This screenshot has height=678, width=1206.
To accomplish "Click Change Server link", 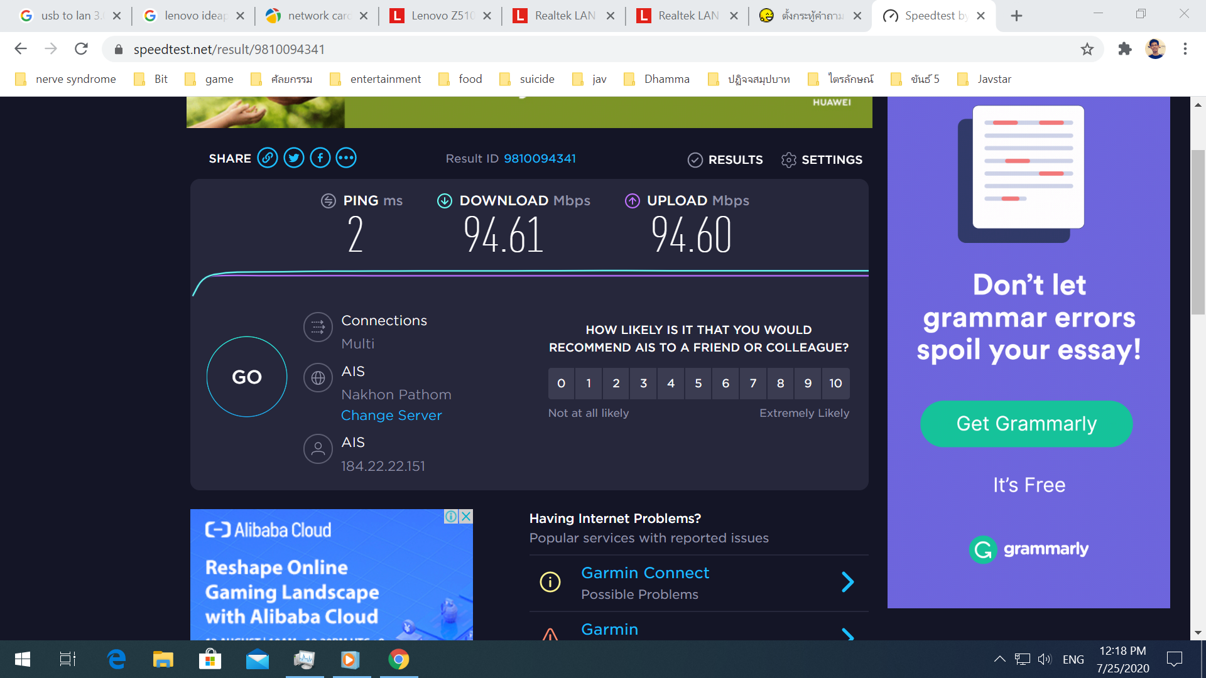I will coord(391,416).
